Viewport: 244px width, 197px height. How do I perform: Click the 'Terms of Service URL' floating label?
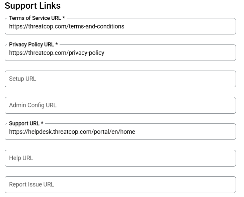coord(35,18)
